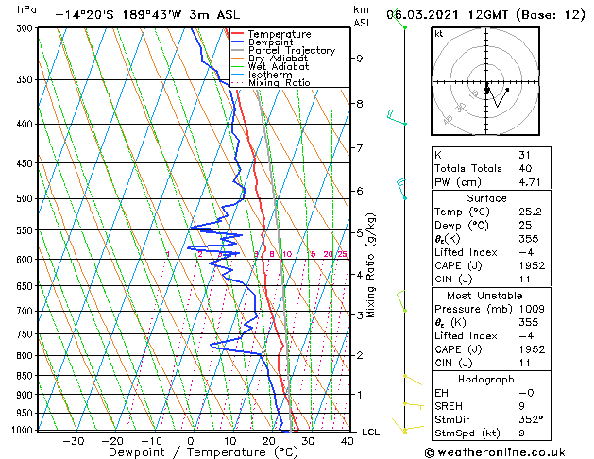594x459 pixels.
Task: Click the blue Dewpoint legend line
Action: [237, 42]
